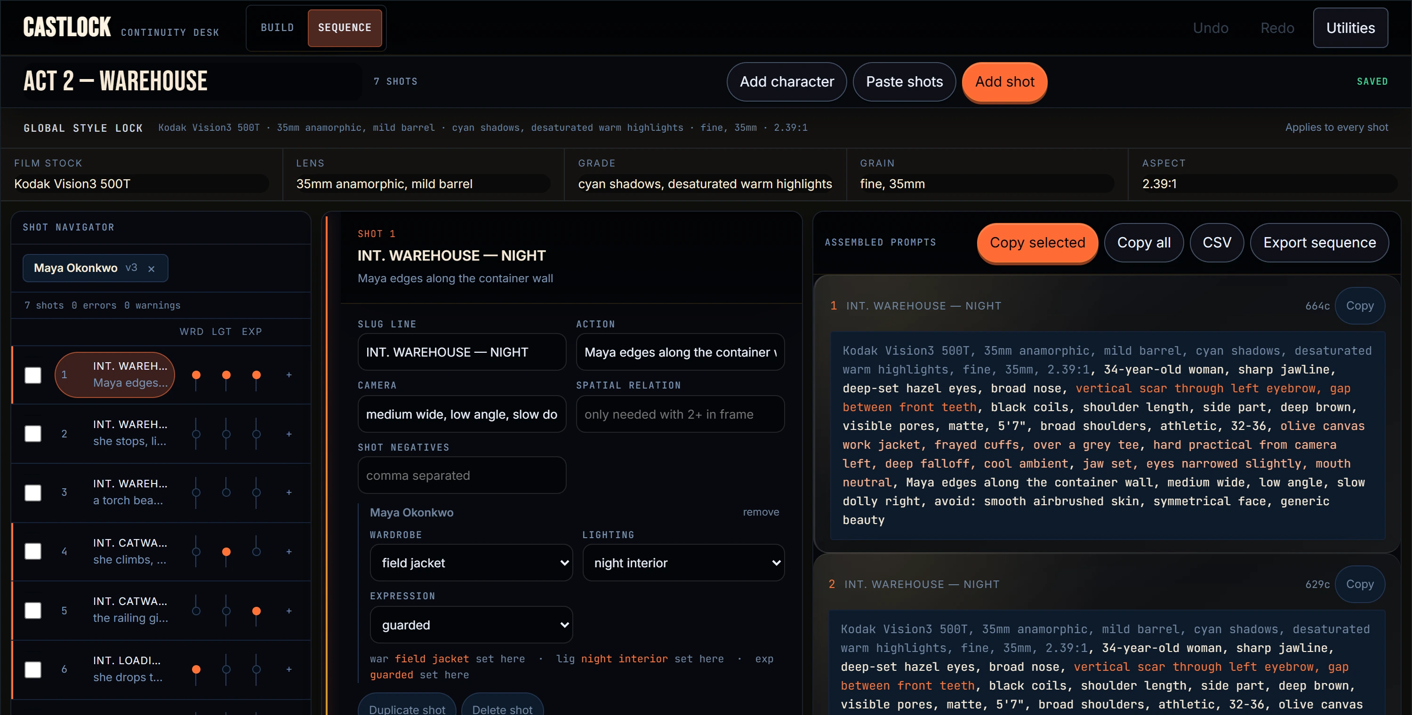Click the EXP pin marker on shot 2
Image resolution: width=1412 pixels, height=715 pixels.
tap(256, 434)
